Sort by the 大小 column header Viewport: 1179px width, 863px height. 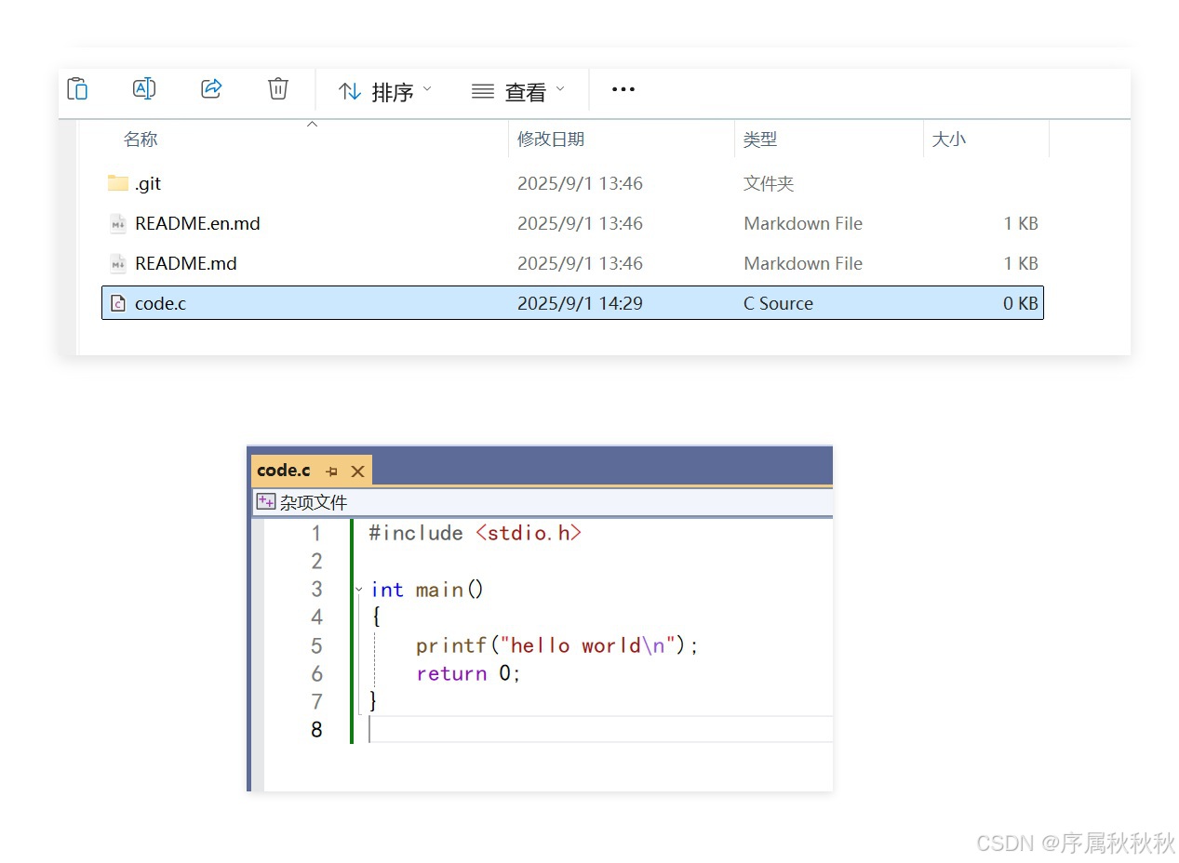pyautogui.click(x=949, y=139)
